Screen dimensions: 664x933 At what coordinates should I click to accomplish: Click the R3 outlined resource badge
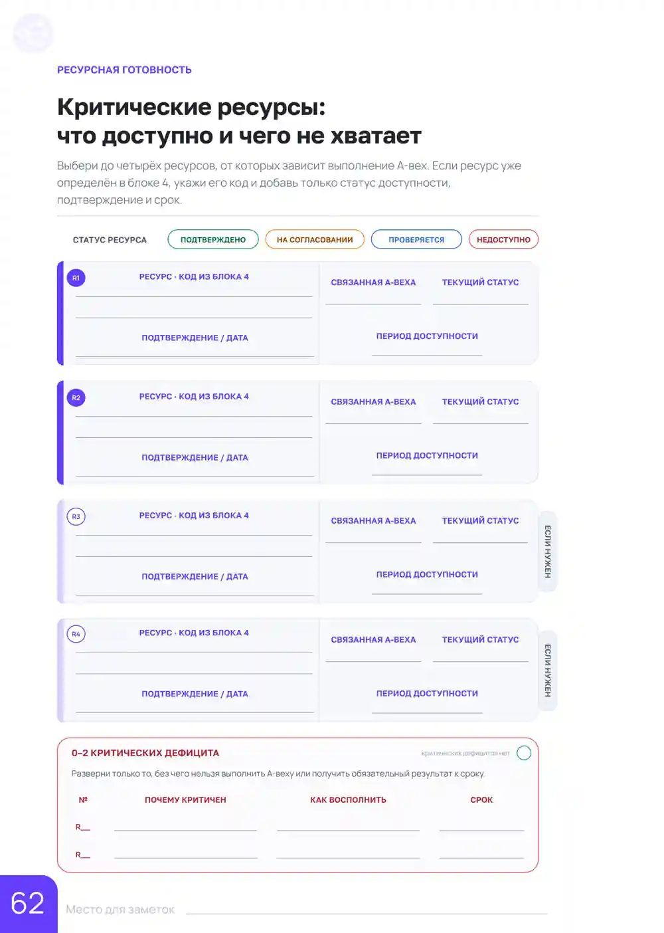point(76,516)
